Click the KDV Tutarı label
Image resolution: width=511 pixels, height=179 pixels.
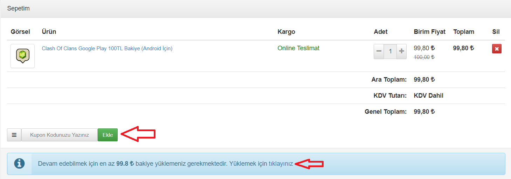point(390,96)
